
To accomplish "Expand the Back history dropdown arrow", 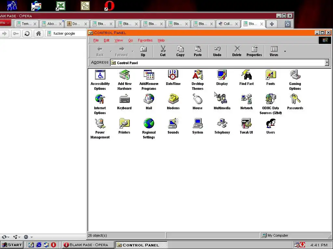I will [111, 51].
